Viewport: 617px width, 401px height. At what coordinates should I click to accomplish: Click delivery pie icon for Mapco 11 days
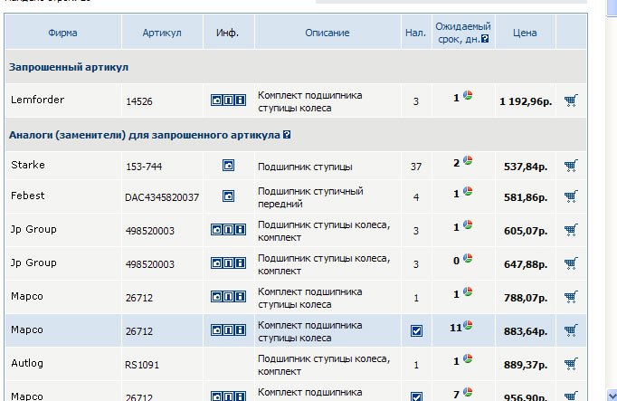click(x=468, y=326)
